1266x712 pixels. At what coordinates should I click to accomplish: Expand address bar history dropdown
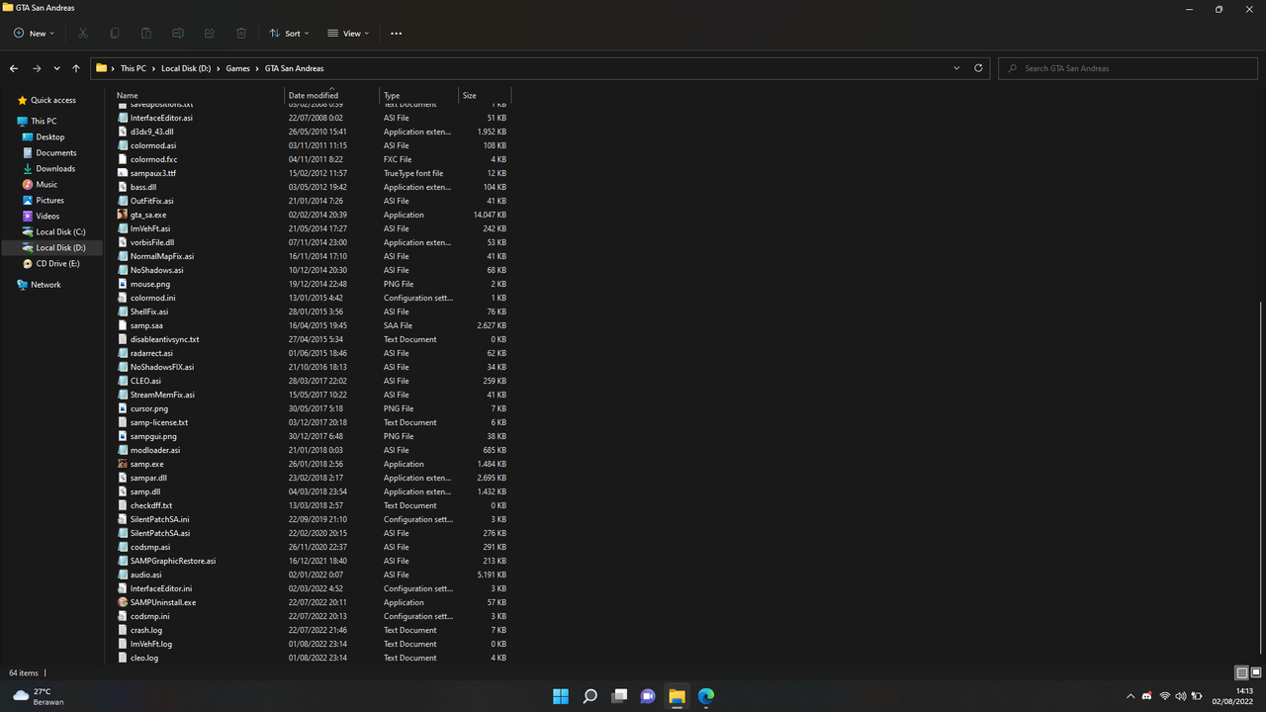pyautogui.click(x=956, y=68)
